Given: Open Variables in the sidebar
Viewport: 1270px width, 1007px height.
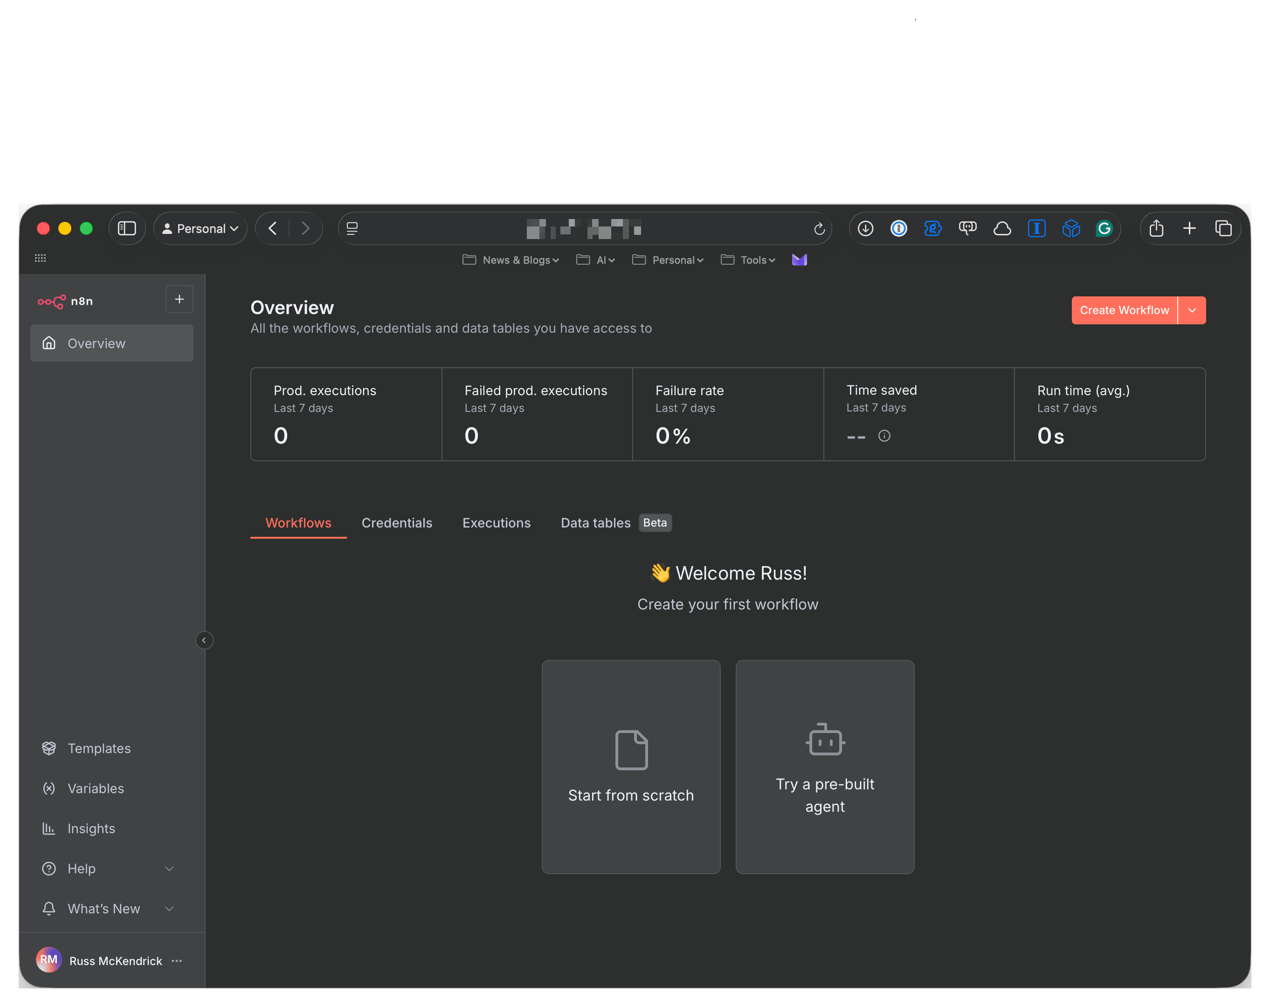Looking at the screenshot, I should pos(96,788).
